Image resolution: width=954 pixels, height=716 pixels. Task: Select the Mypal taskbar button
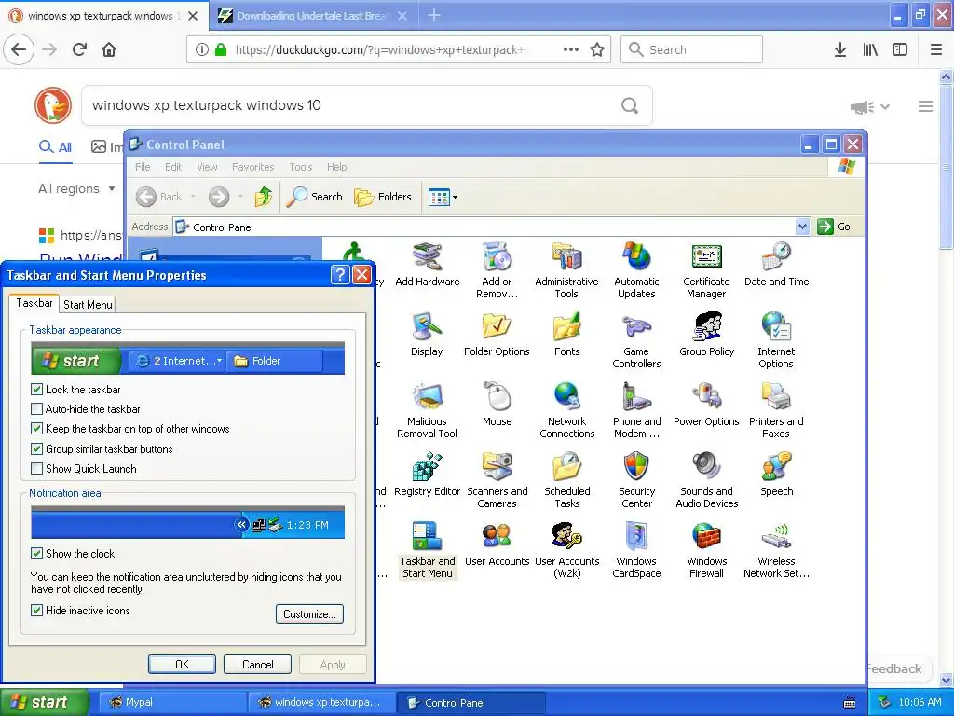tap(172, 702)
